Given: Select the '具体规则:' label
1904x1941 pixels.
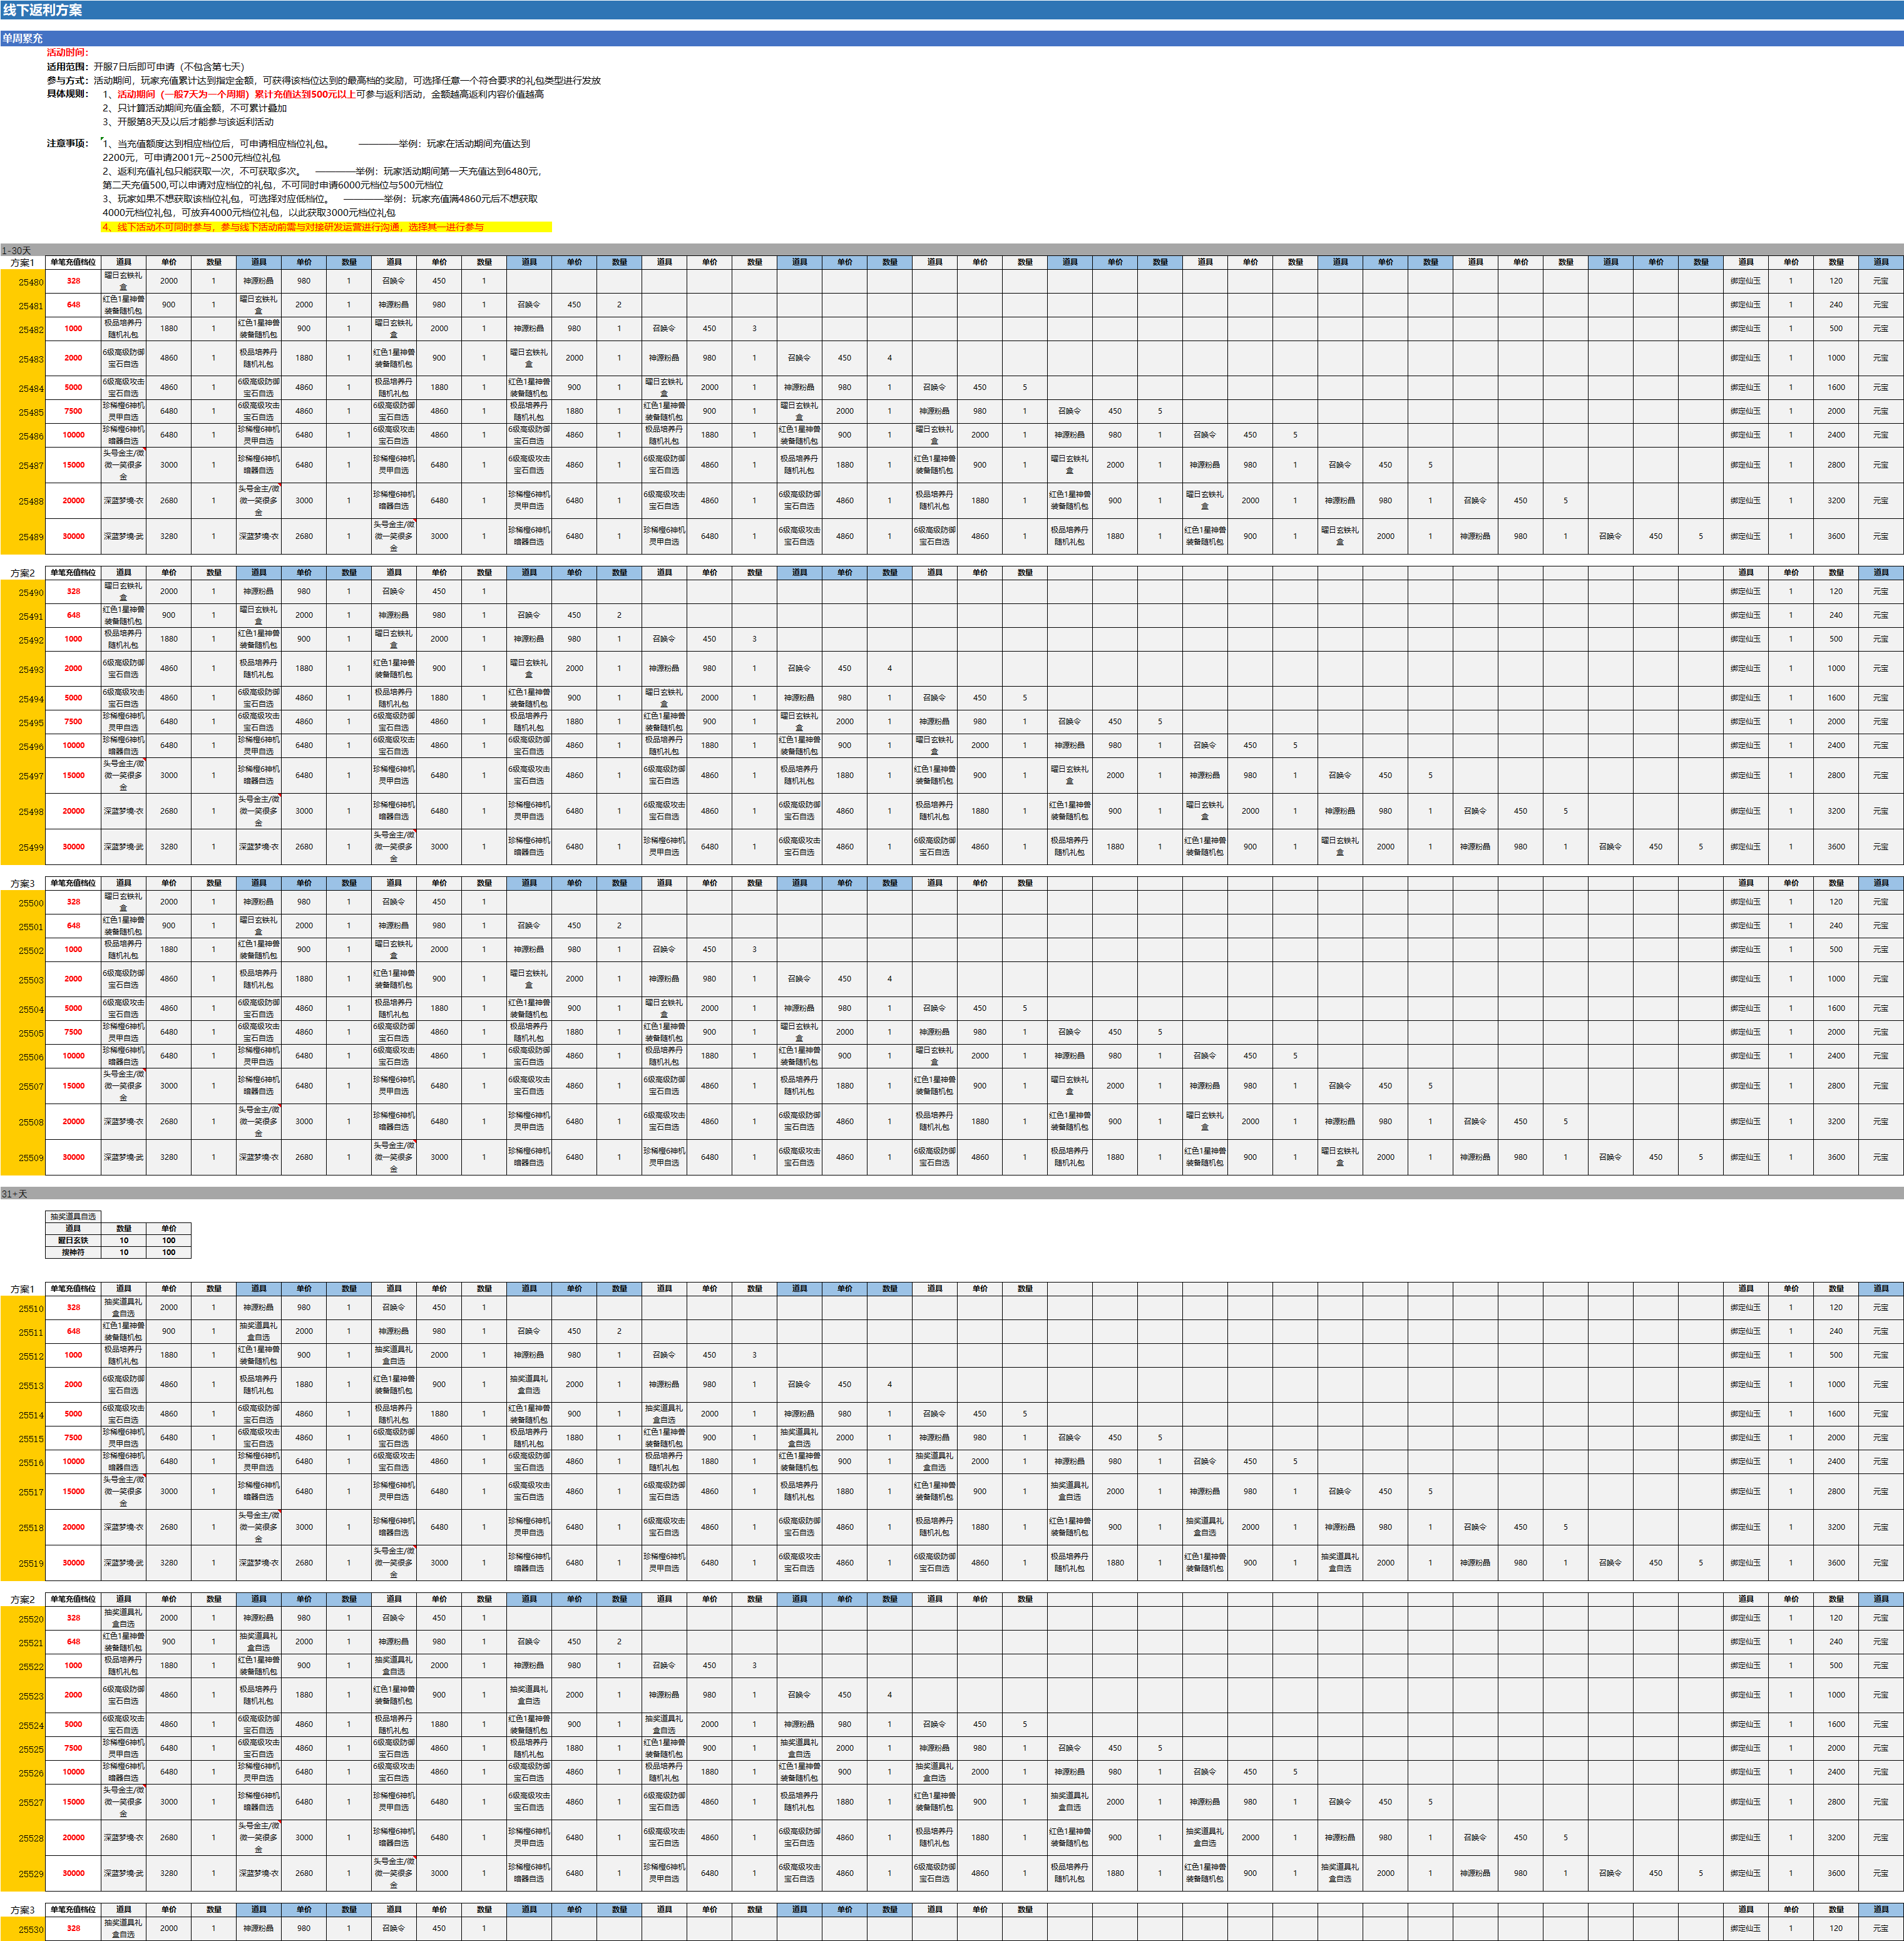Looking at the screenshot, I should [x=67, y=94].
